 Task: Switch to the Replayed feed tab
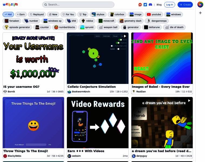pyautogui.click(x=36, y=15)
